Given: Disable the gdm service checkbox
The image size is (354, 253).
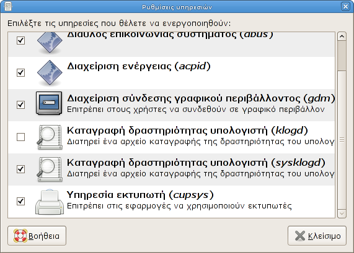Looking at the screenshot, I should (21, 105).
